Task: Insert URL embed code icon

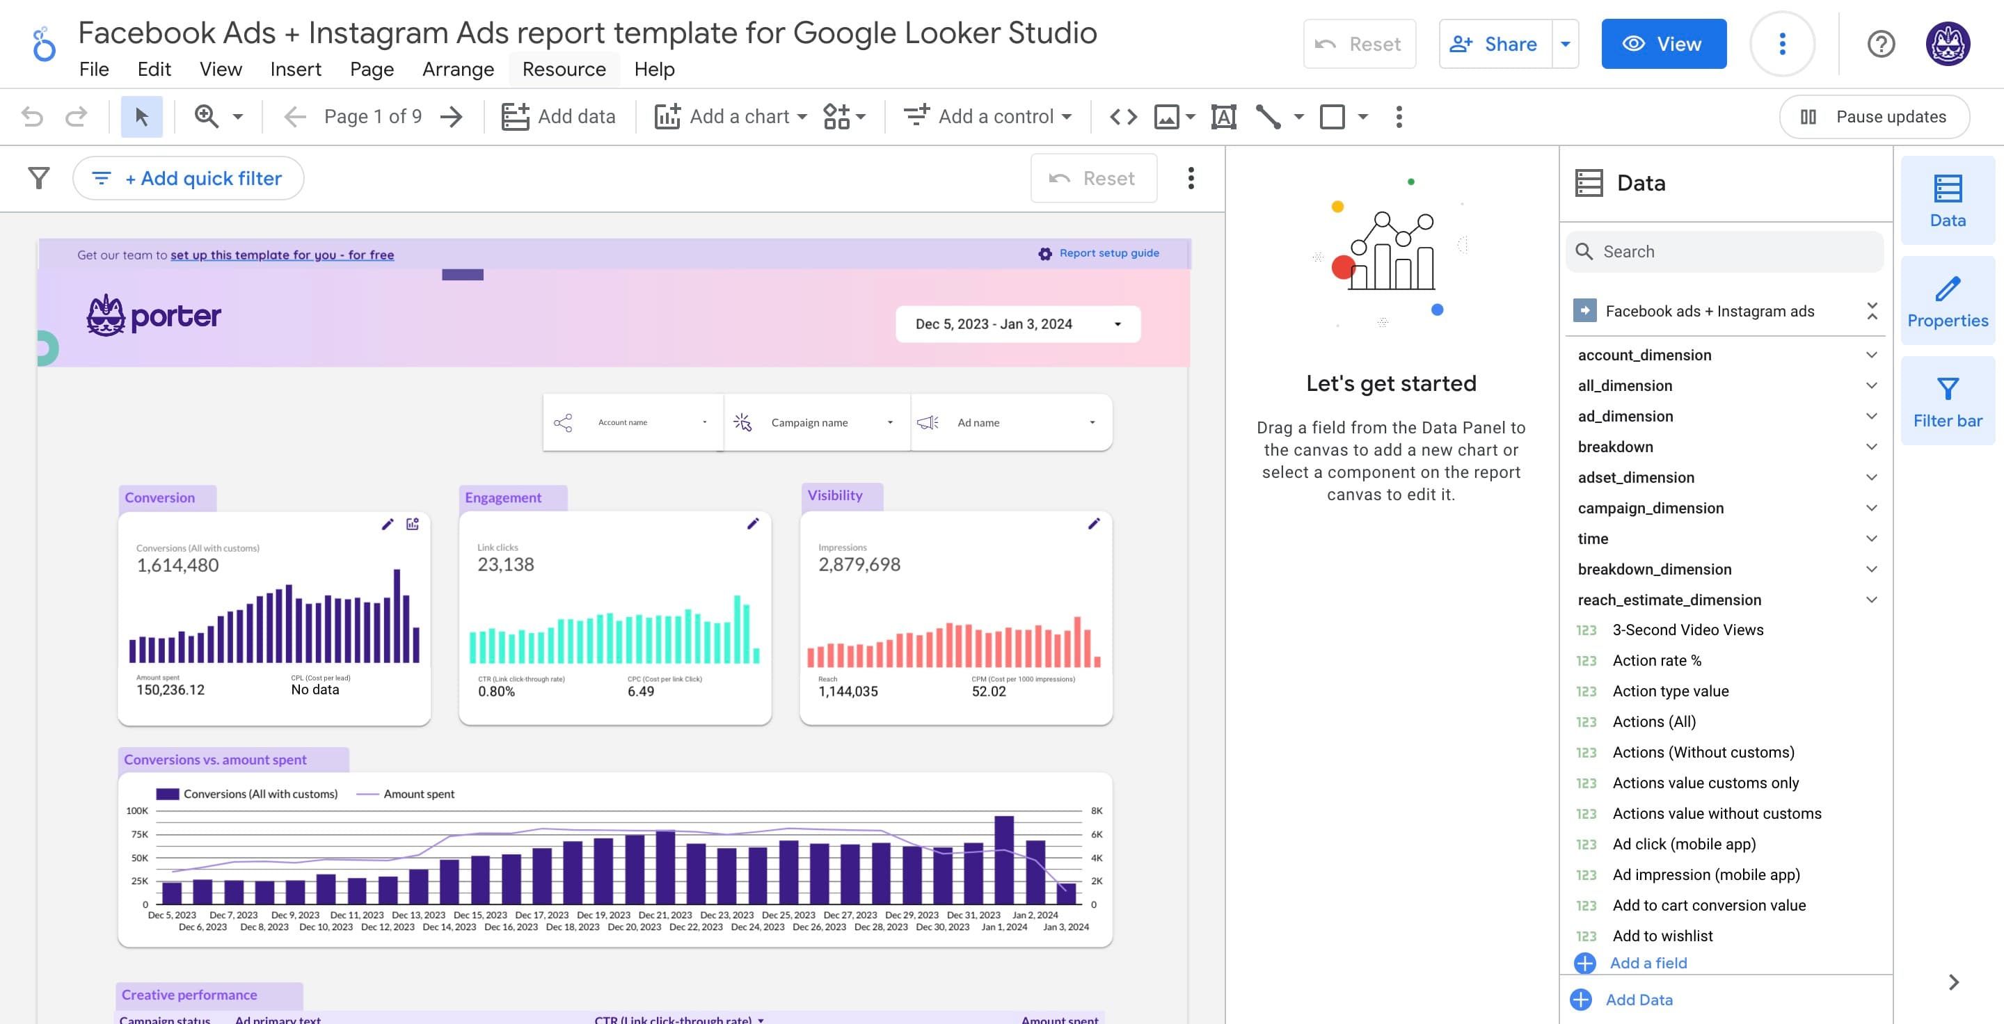Action: [x=1123, y=117]
